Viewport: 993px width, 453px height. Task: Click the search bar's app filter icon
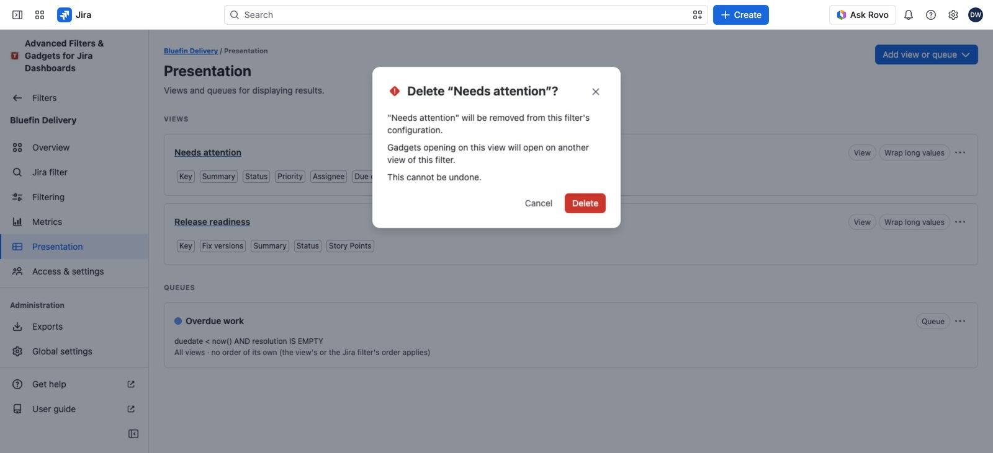pyautogui.click(x=698, y=15)
